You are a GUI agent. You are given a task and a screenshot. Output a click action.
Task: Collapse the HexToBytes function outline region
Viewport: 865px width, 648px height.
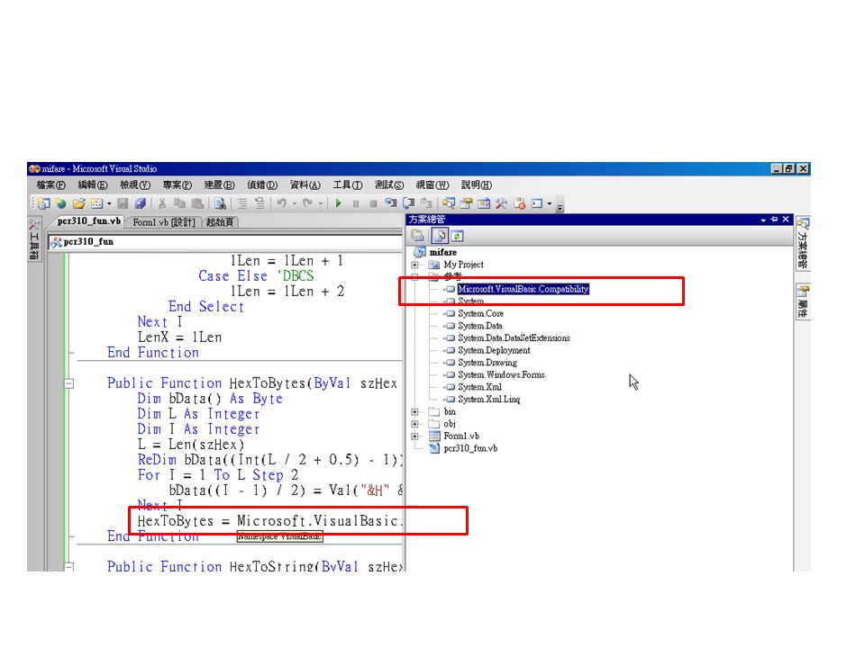tap(69, 383)
